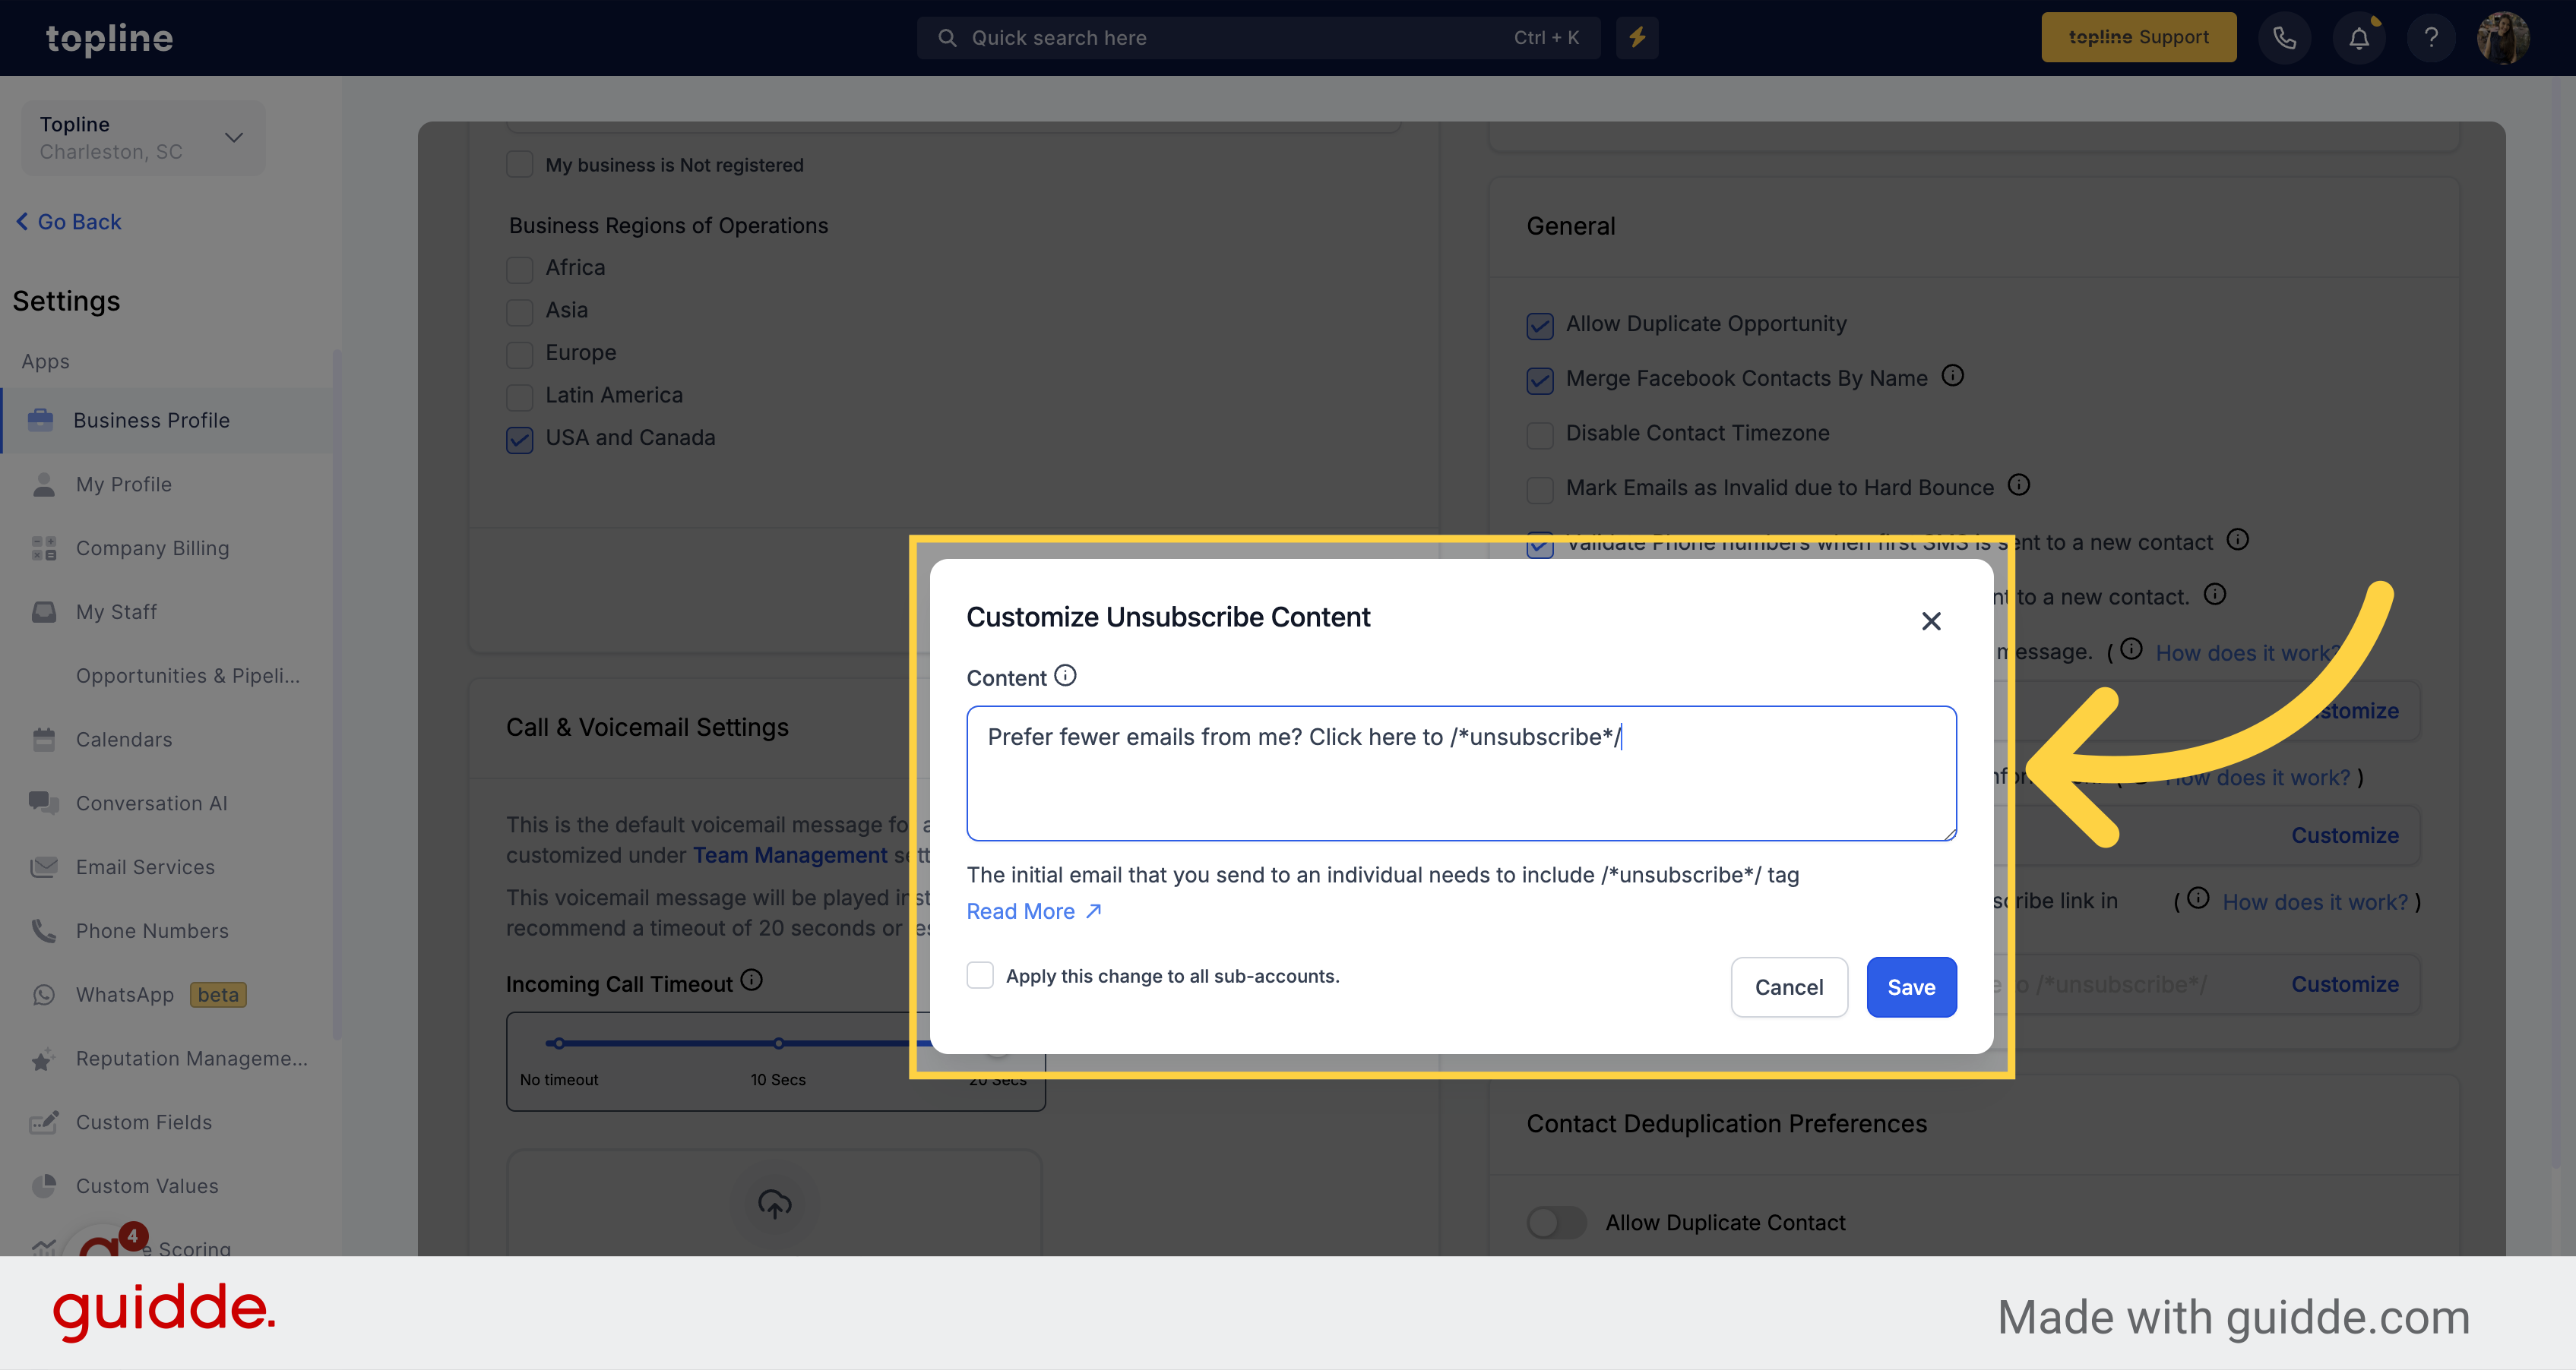Click the phone/call icon in top bar
This screenshot has width=2576, height=1370.
[x=2286, y=37]
